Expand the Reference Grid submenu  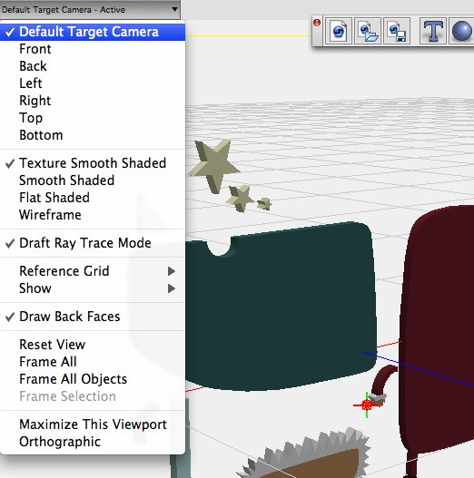coord(93,271)
